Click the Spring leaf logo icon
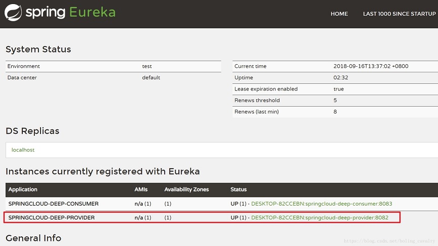 13,13
